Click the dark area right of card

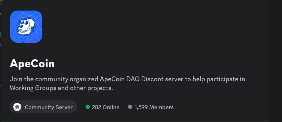[x=275, y=57]
